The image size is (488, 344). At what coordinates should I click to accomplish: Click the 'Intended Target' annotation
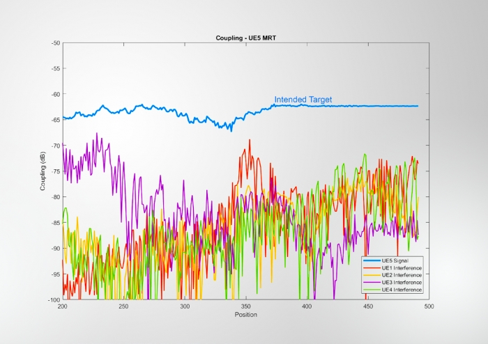(x=303, y=100)
